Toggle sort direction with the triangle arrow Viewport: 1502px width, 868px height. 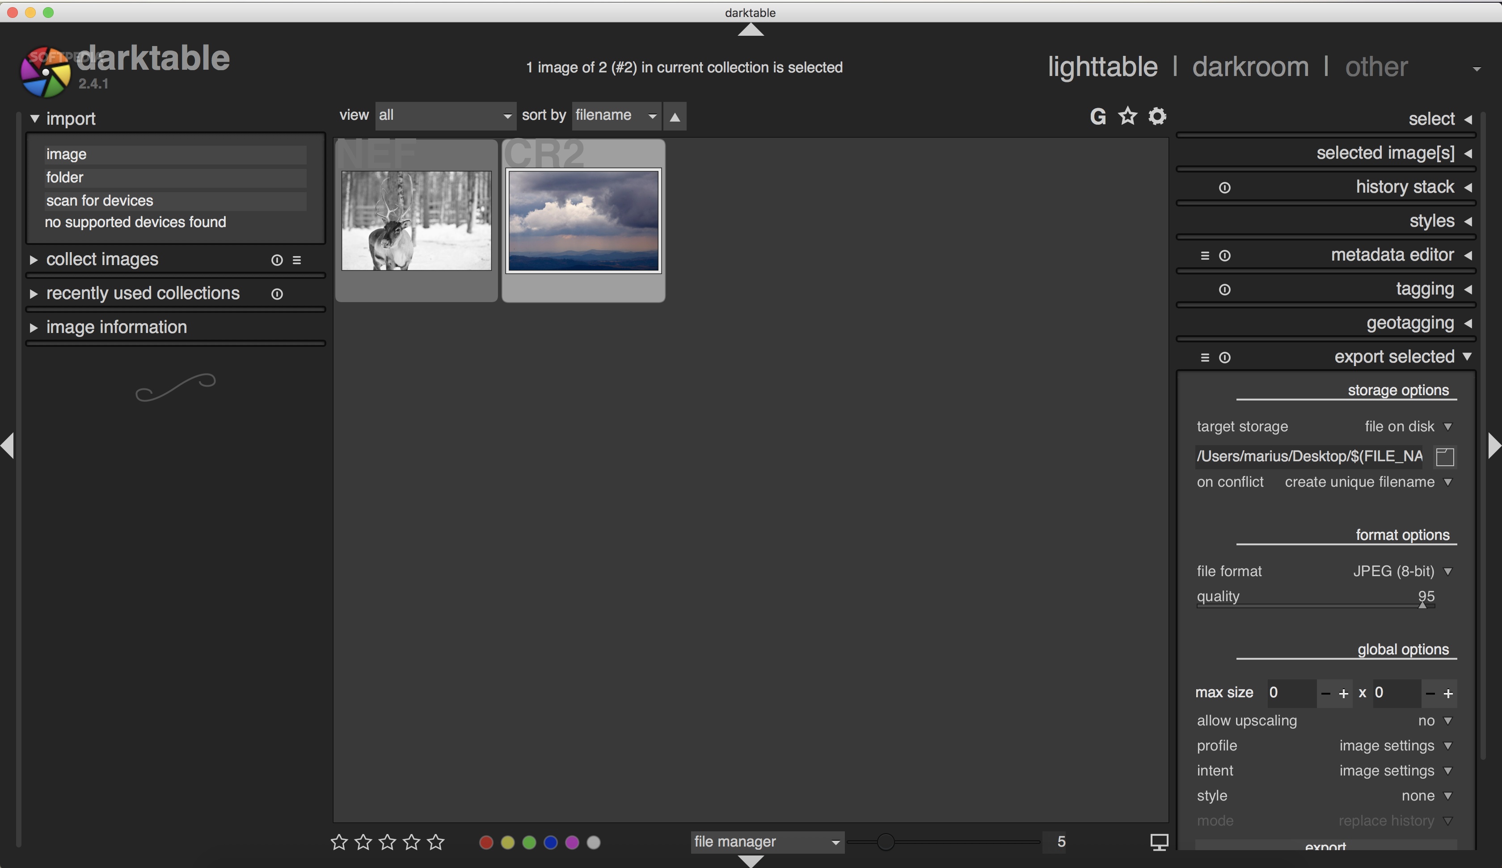point(675,116)
